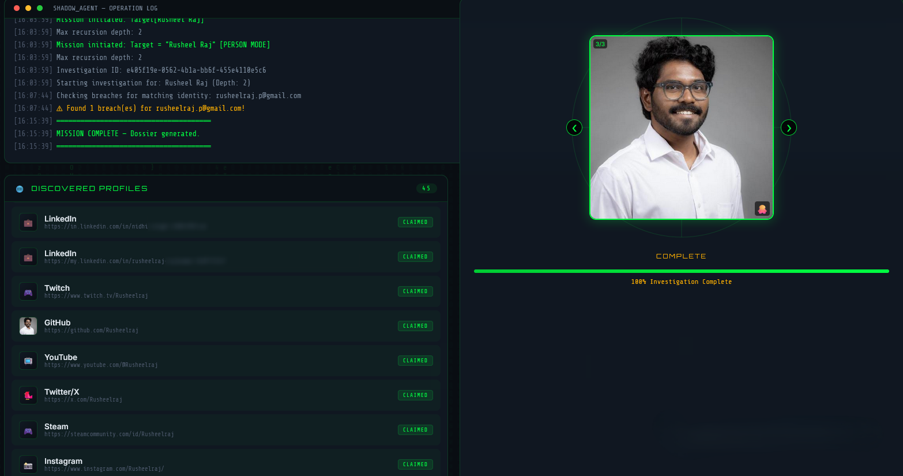
Task: Click the Instagram platform icon
Action: click(28, 464)
